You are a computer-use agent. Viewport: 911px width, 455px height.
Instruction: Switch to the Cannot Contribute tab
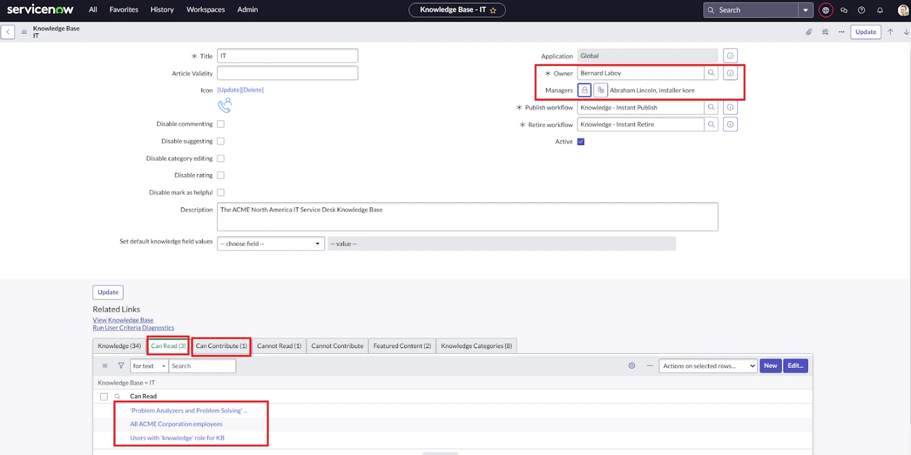[x=337, y=346]
